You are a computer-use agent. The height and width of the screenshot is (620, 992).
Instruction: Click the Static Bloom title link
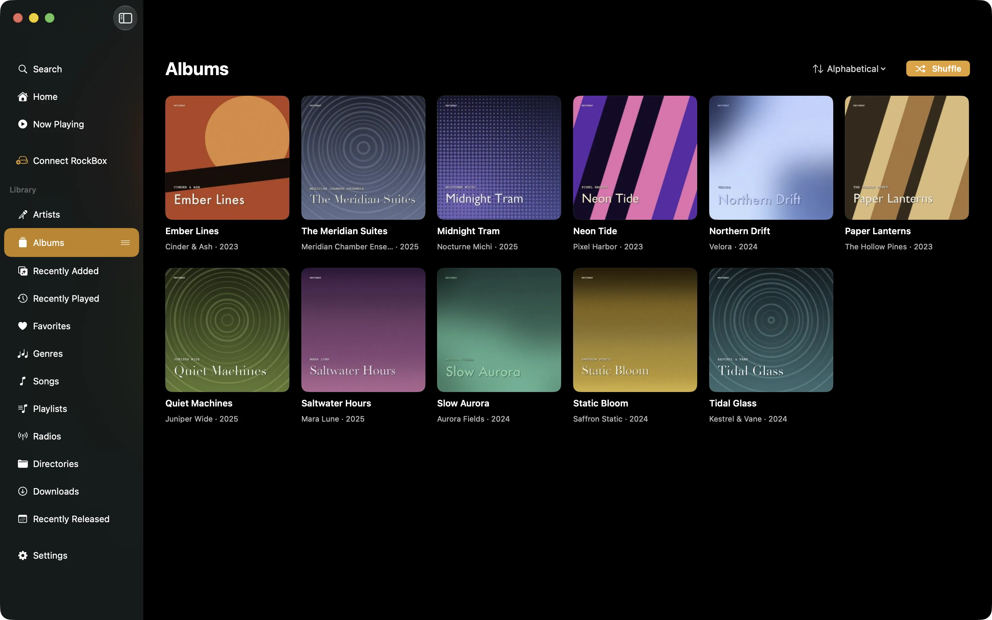point(600,403)
